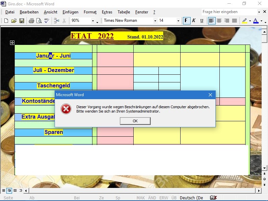Click the Sparen table cell

click(x=54, y=132)
